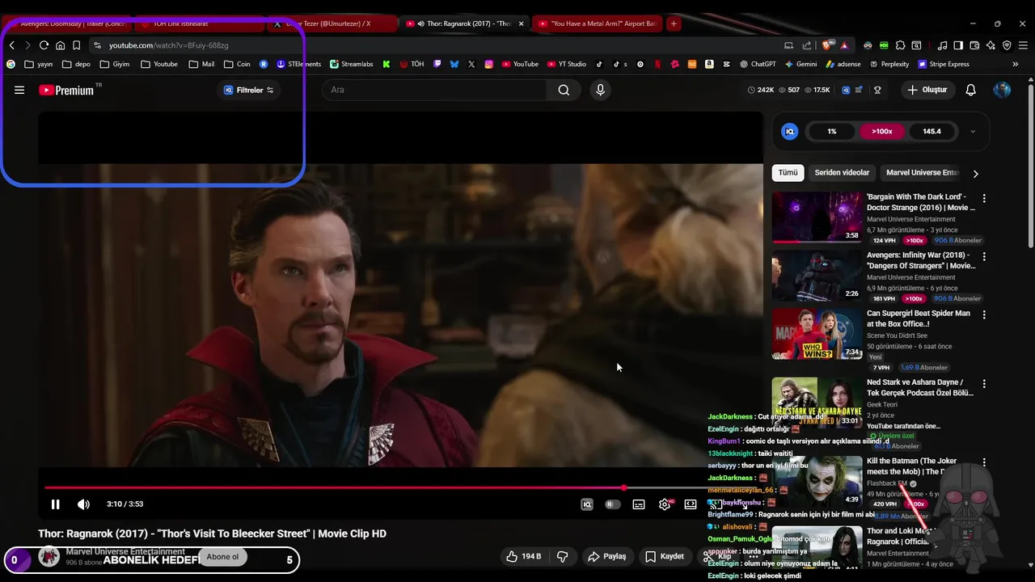
Task: Open the Coin bookmarks folder
Action: (x=237, y=64)
